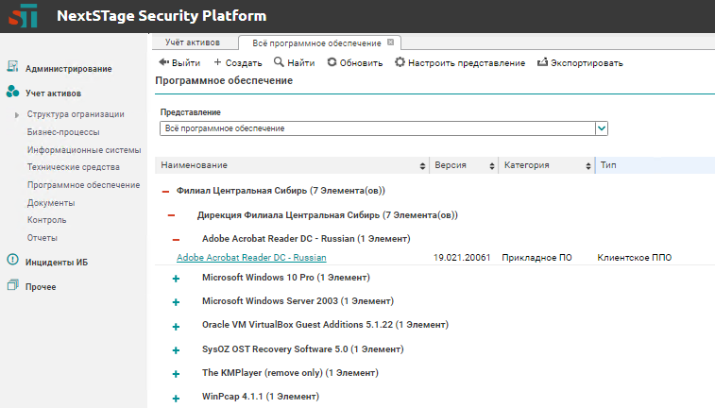Expand Структура организации tree arrow
The image size is (715, 408).
(17, 115)
